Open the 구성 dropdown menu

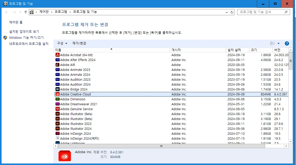[x=62, y=43]
